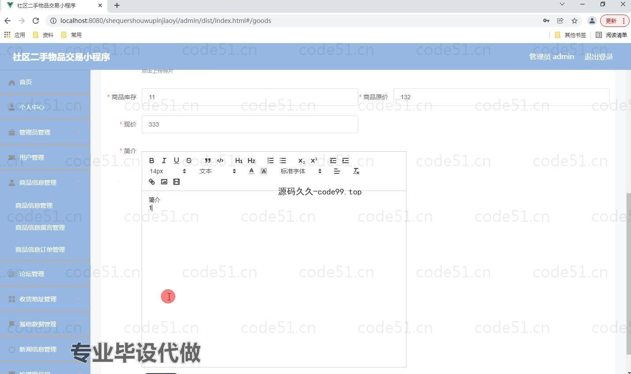Open the 阅读清单 reading list
631x374 pixels.
coord(611,35)
